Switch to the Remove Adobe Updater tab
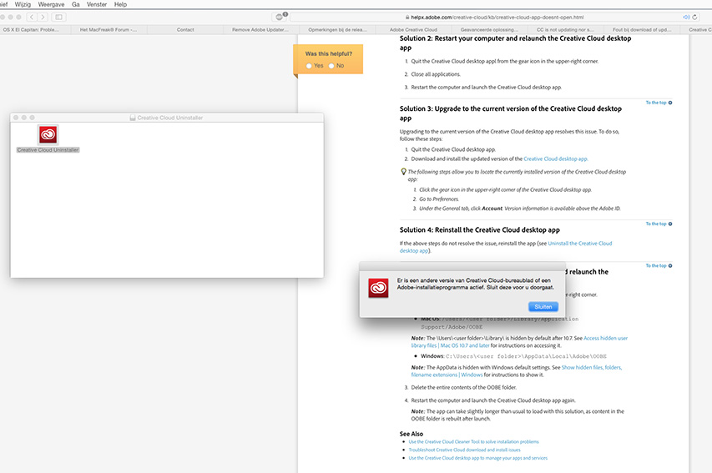The width and height of the screenshot is (712, 473). click(260, 29)
